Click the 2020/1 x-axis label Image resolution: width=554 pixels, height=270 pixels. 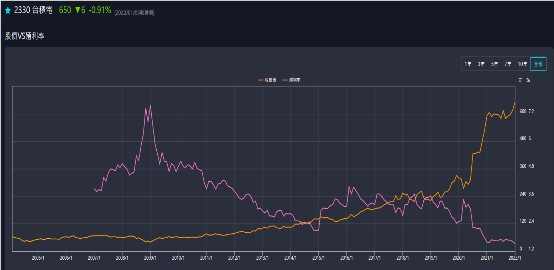[x=459, y=258]
